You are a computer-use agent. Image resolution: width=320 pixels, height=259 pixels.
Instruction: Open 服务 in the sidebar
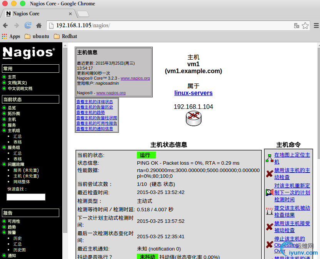click(12, 125)
